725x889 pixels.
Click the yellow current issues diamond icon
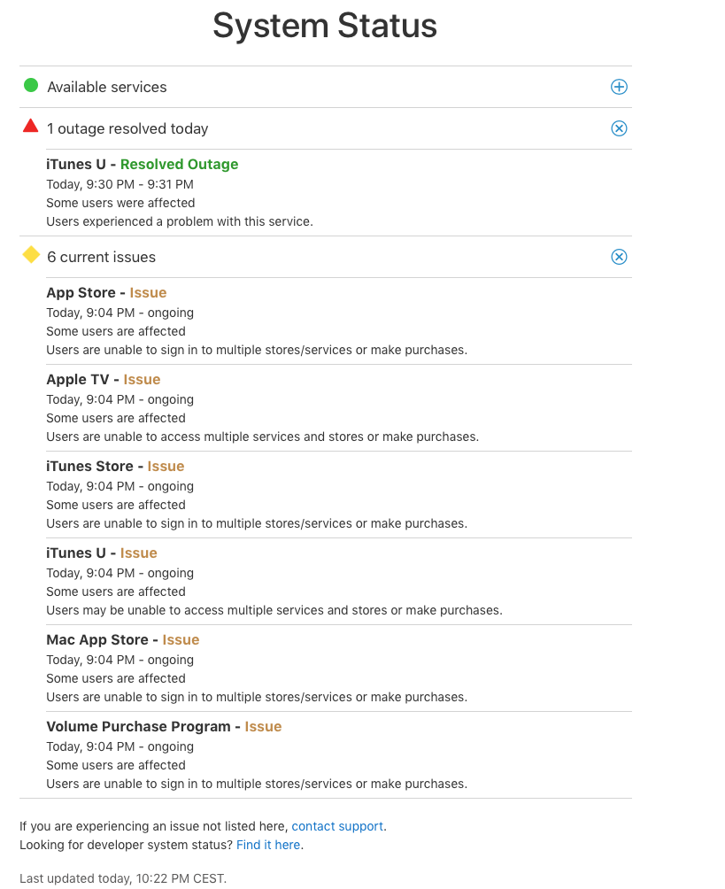tap(31, 255)
